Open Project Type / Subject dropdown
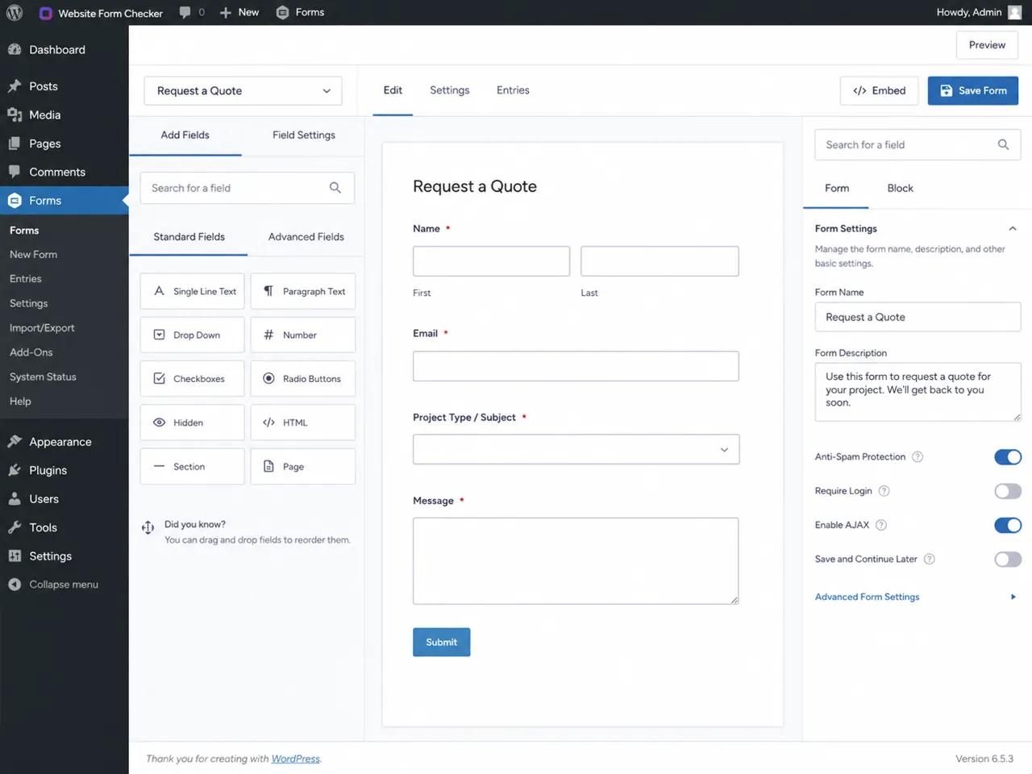Viewport: 1032px width, 774px height. (x=576, y=449)
